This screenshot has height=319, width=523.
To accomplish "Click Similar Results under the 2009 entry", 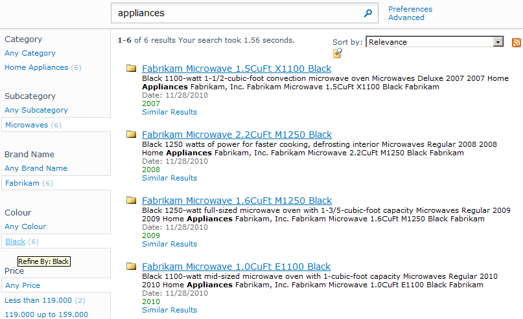I will [169, 244].
